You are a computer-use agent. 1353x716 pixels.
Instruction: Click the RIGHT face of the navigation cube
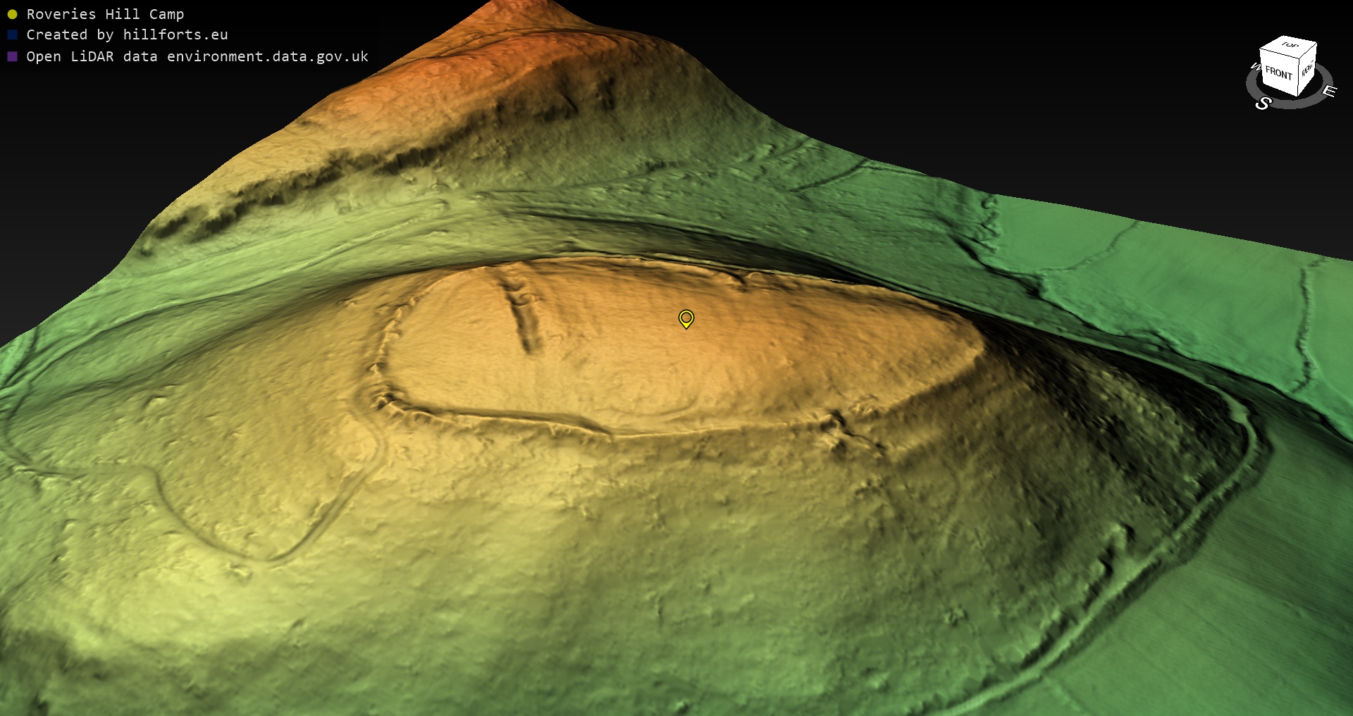(1307, 70)
